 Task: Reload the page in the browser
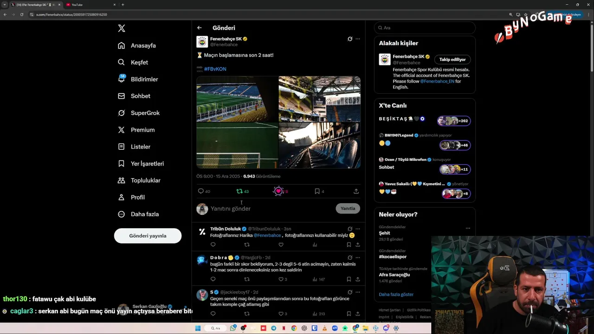[22, 14]
